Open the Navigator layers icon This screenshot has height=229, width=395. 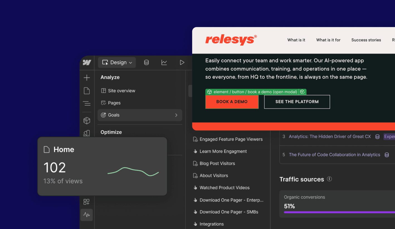click(x=87, y=104)
